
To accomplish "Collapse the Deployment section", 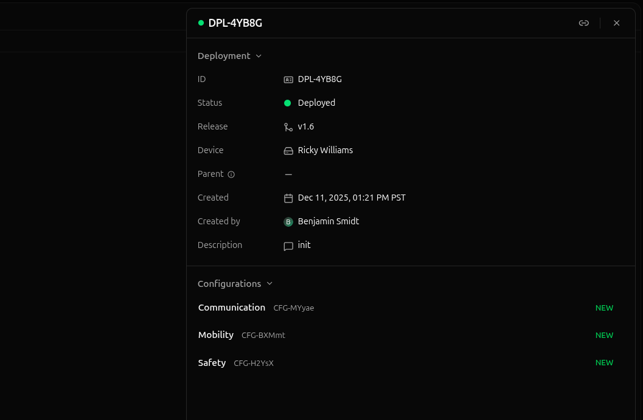I will coord(229,56).
